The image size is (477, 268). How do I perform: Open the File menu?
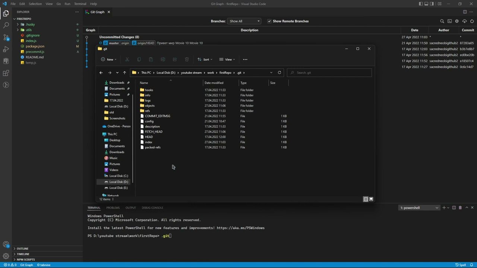pyautogui.click(x=13, y=4)
